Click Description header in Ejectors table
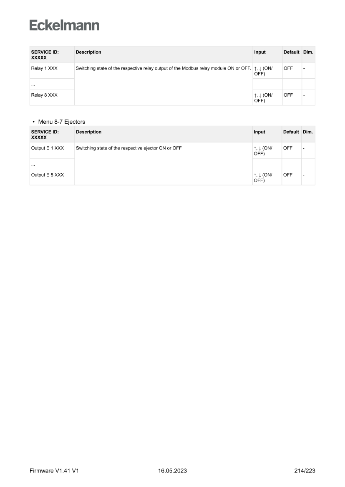The width and height of the screenshot is (345, 487). click(x=88, y=132)
